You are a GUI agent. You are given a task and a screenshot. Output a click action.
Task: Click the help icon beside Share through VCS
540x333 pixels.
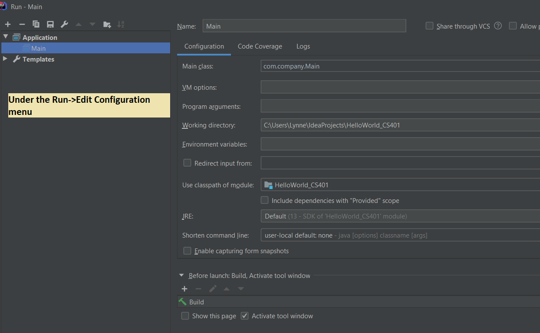pyautogui.click(x=498, y=26)
